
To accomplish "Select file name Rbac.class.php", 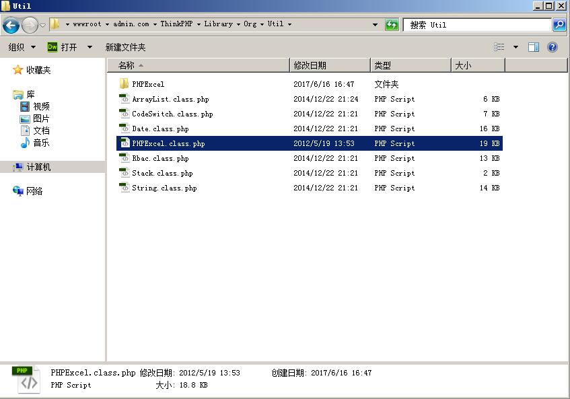I will pos(160,158).
